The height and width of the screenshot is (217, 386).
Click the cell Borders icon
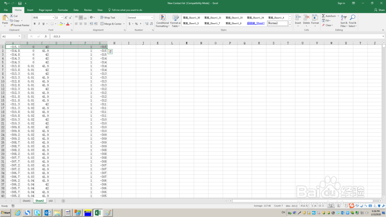tap(52, 24)
